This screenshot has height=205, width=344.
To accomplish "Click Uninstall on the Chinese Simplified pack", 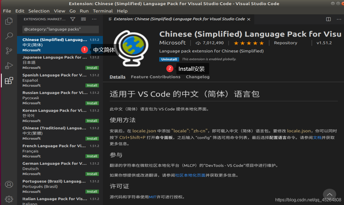I will point(169,59).
